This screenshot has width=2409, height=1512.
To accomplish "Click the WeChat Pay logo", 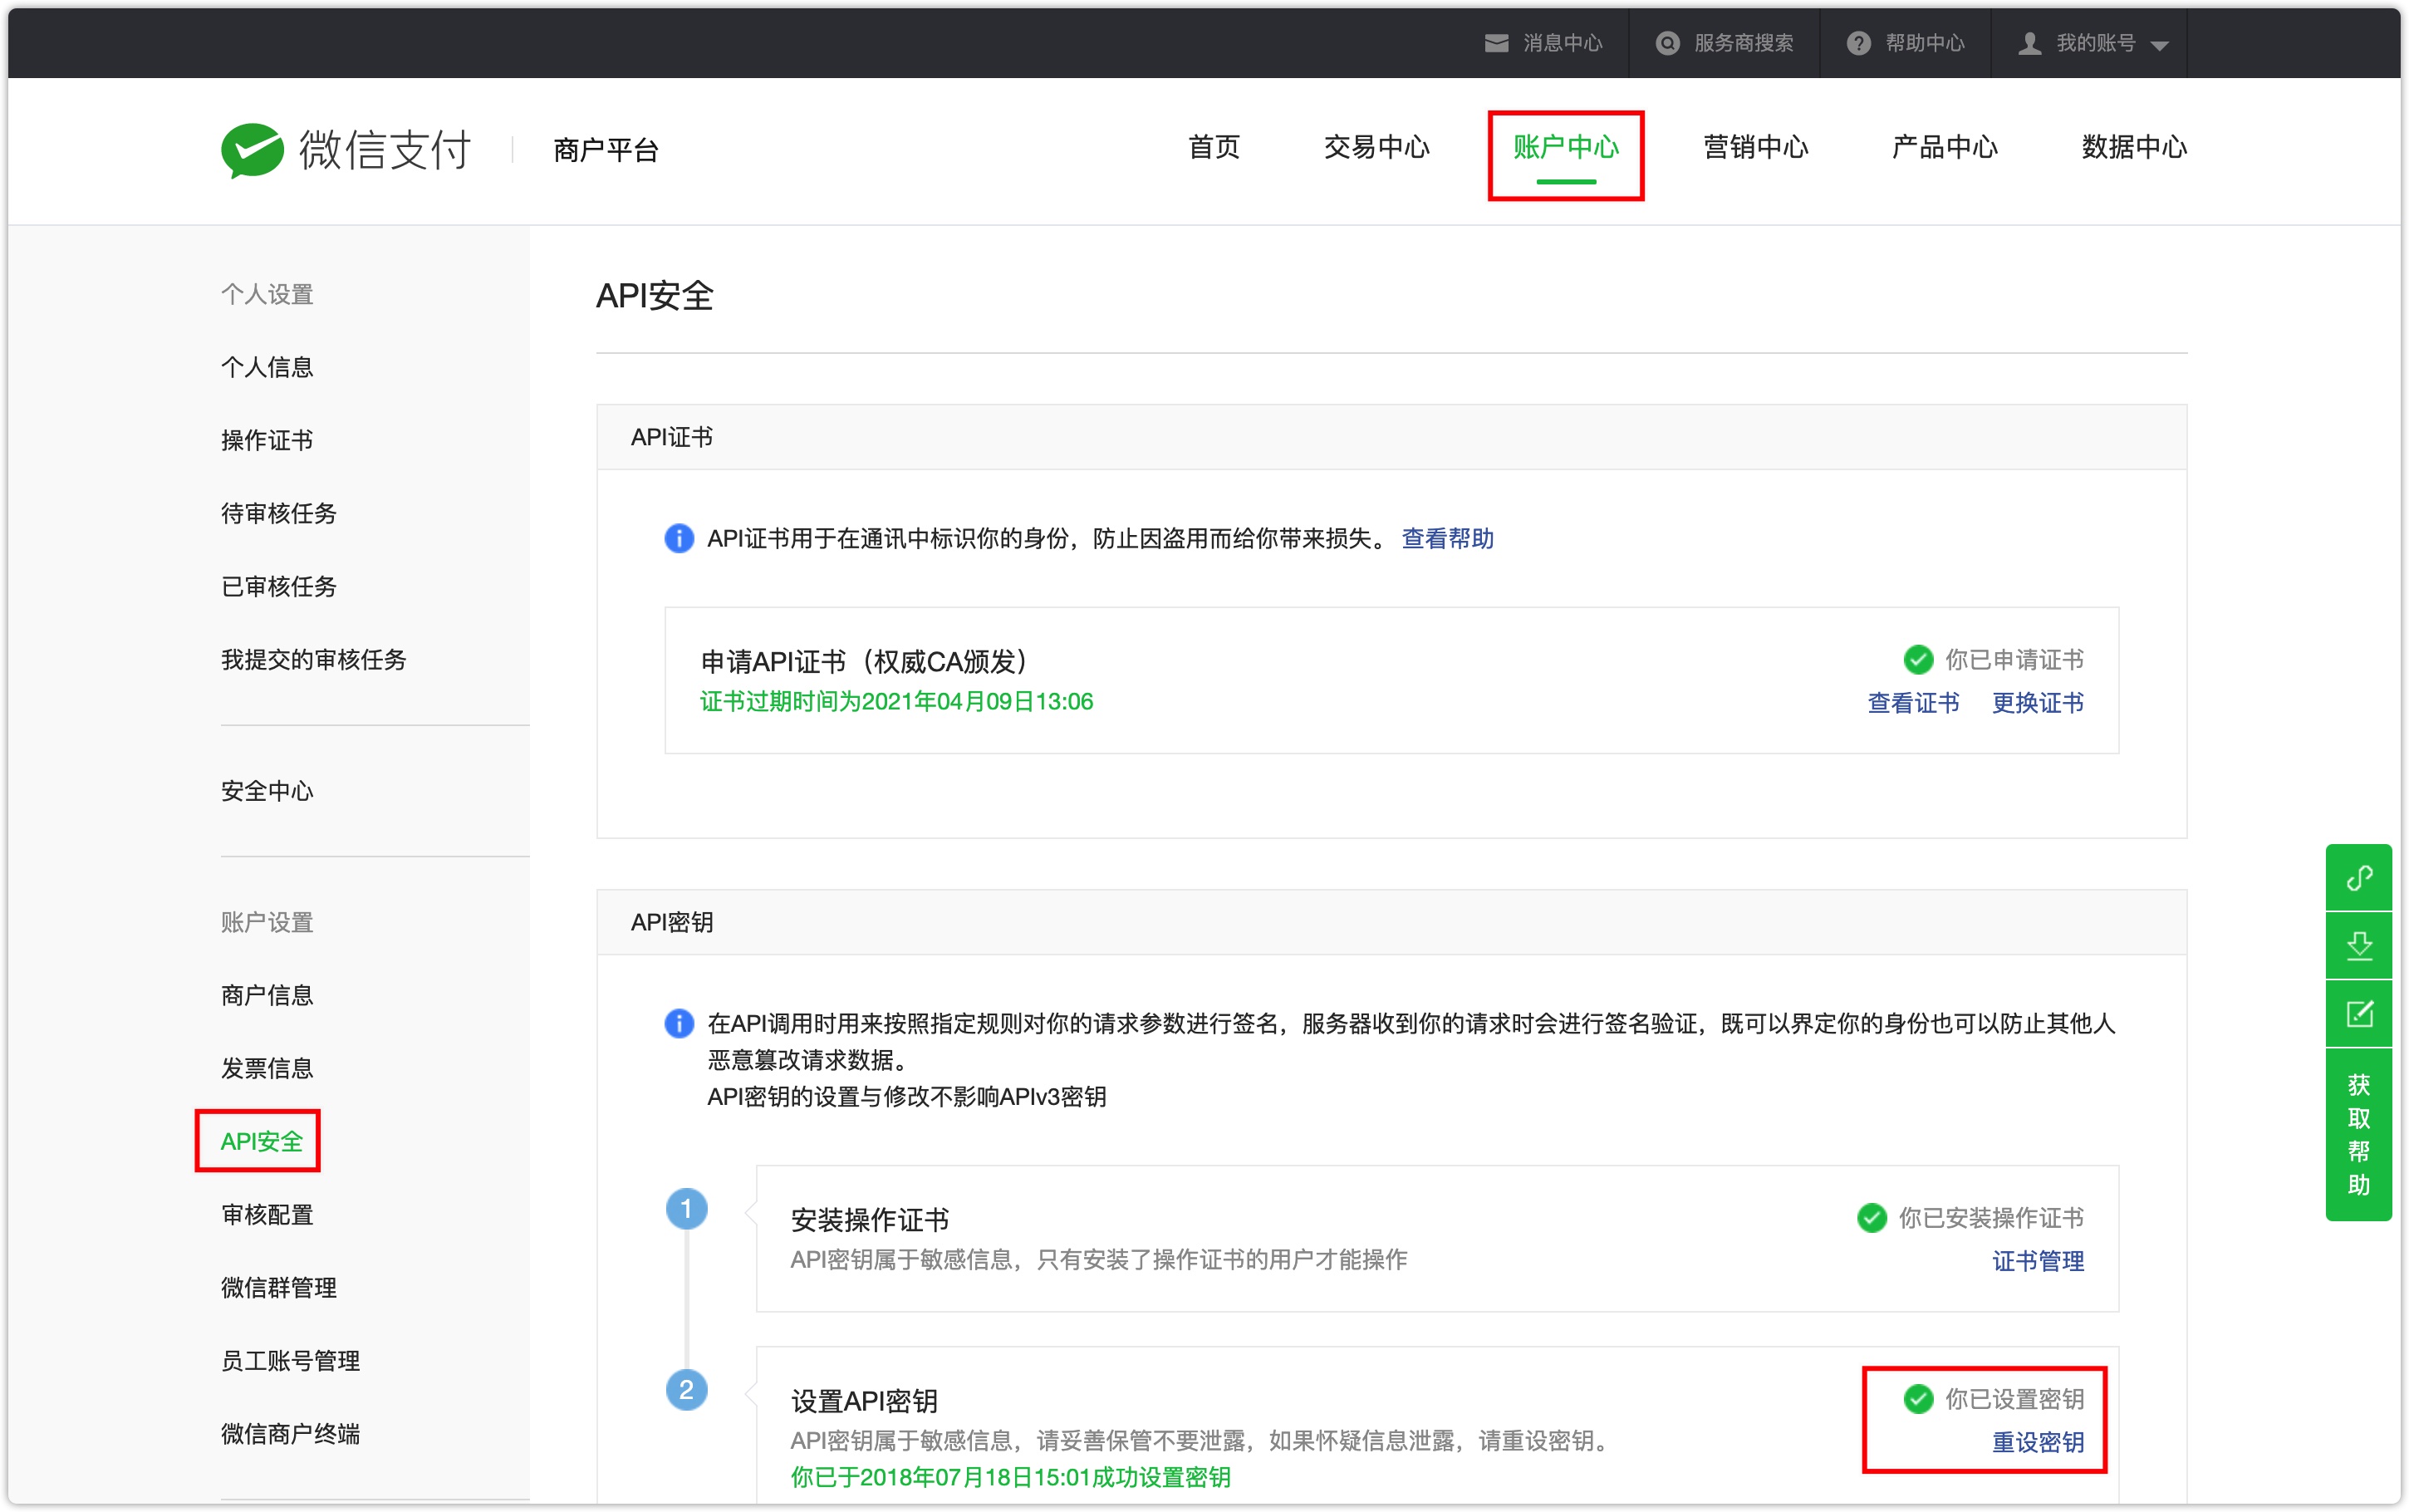I will pyautogui.click(x=346, y=150).
